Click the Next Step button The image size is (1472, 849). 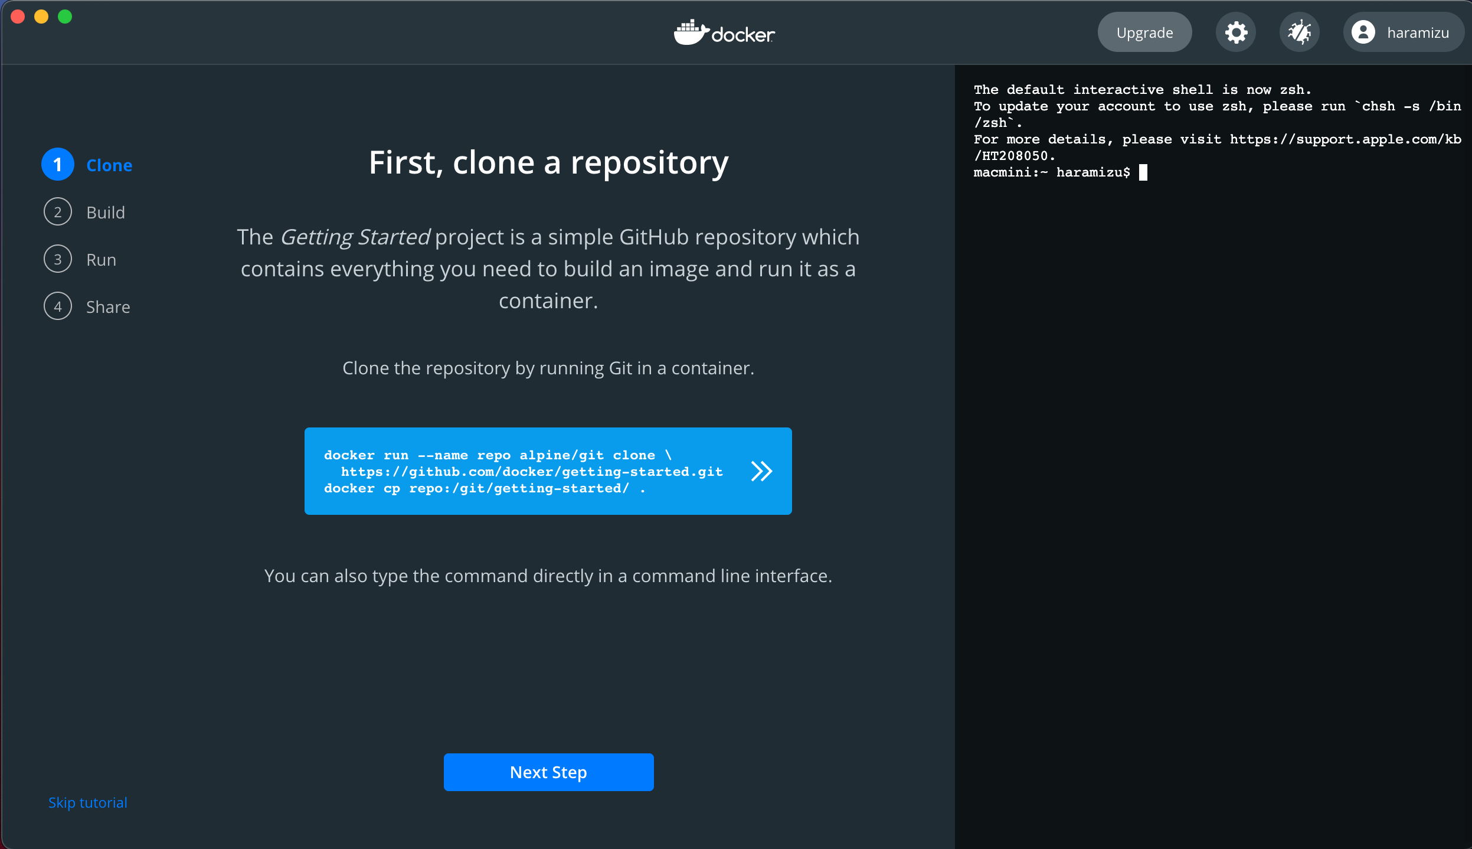(x=549, y=772)
